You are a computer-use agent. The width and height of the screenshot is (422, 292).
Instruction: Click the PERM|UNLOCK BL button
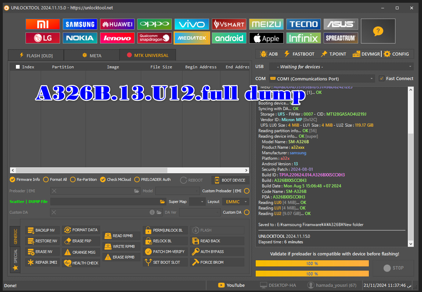[x=165, y=230]
